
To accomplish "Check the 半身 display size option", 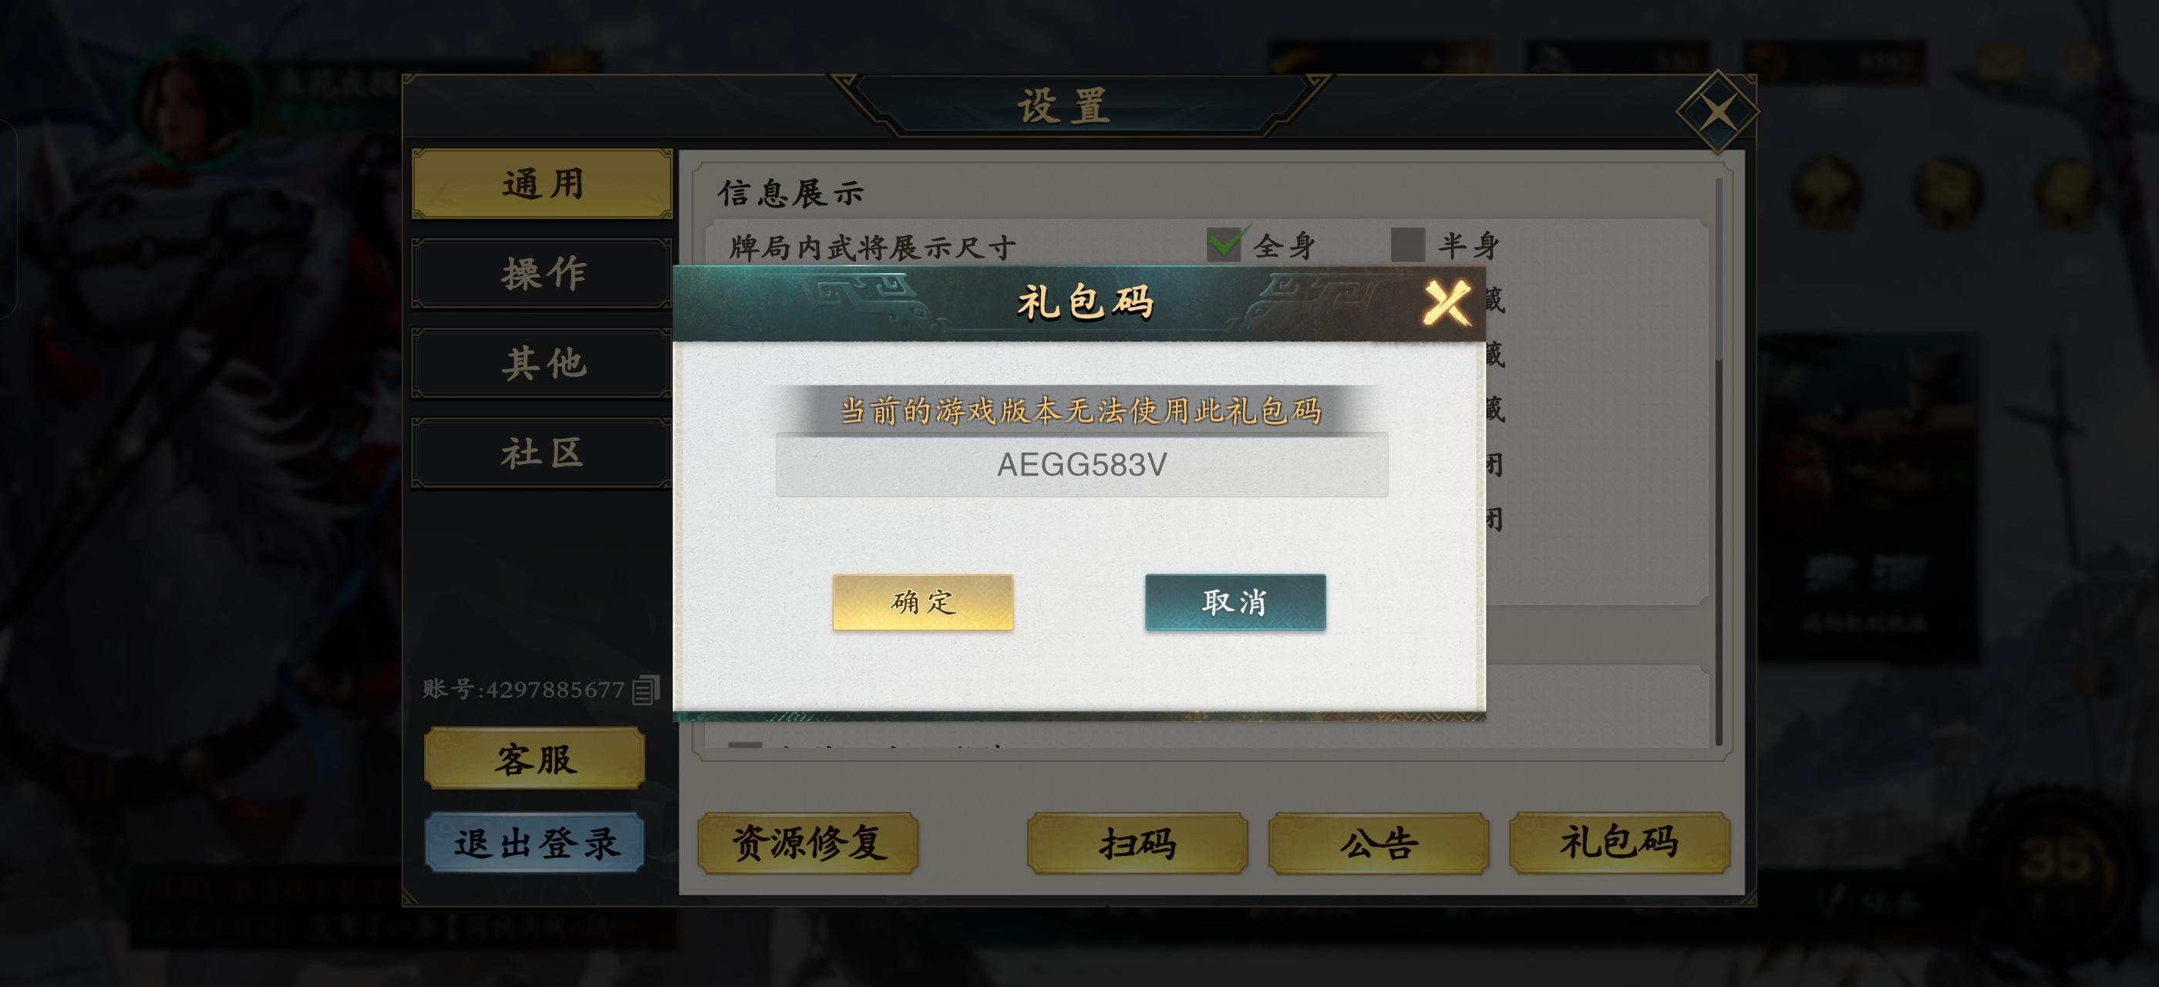I will (1408, 244).
